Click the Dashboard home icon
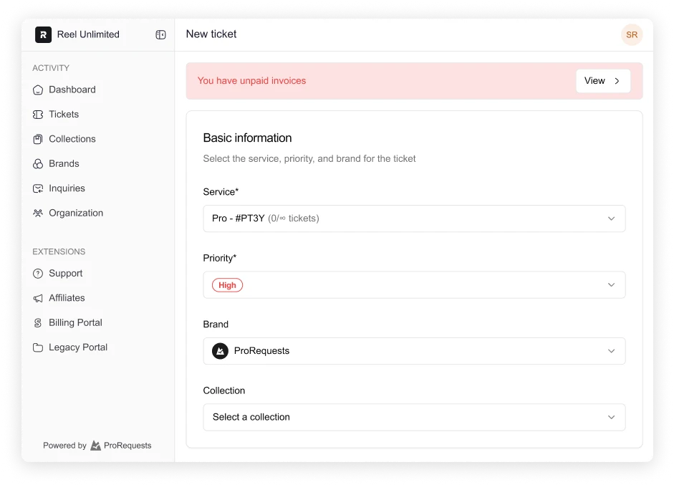674x485 pixels. pos(38,90)
